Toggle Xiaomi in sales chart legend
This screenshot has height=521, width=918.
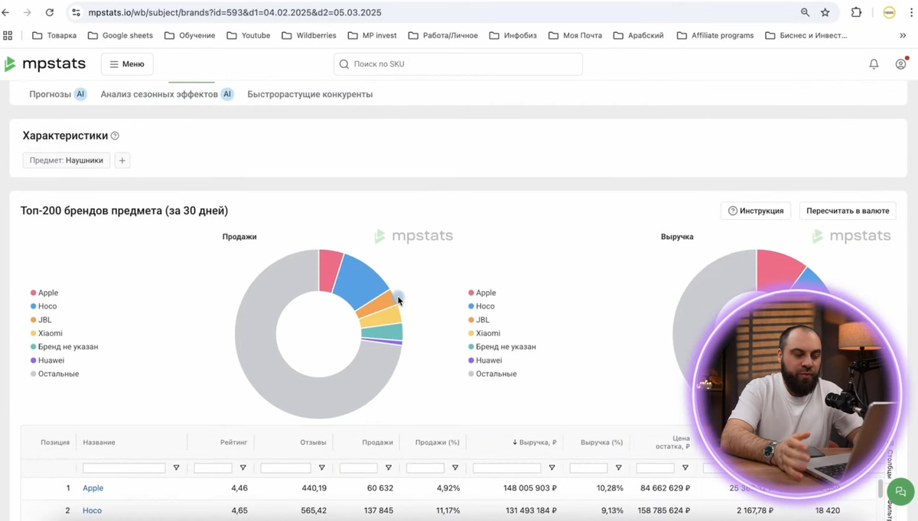coord(47,333)
